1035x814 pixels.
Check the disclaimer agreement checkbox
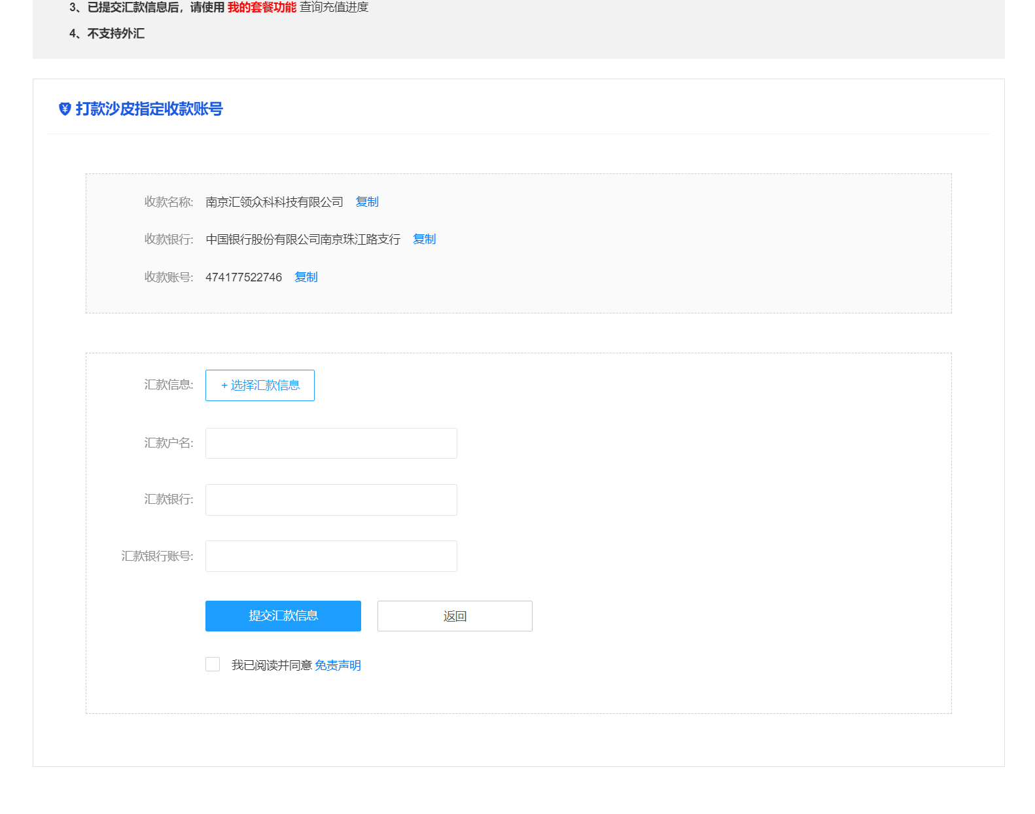(x=213, y=665)
